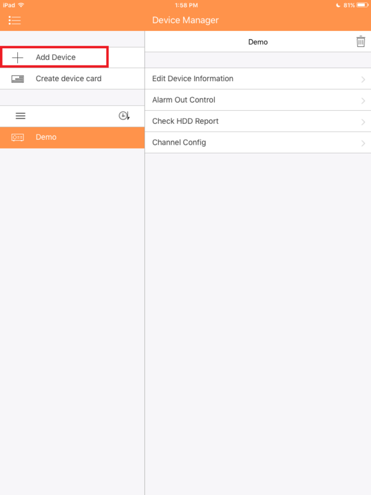
Task: Expand Check HDD Report chevron
Action: (363, 122)
